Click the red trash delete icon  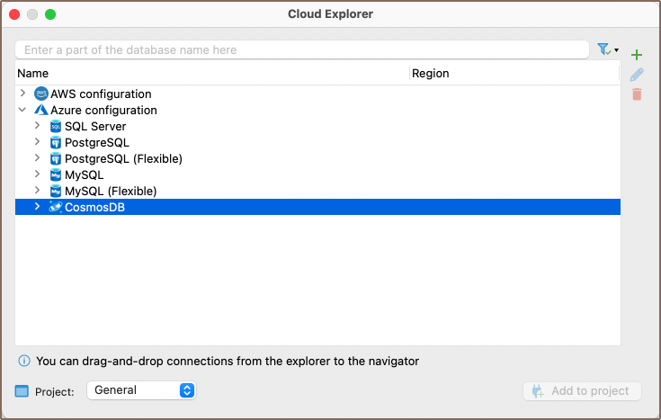(637, 94)
